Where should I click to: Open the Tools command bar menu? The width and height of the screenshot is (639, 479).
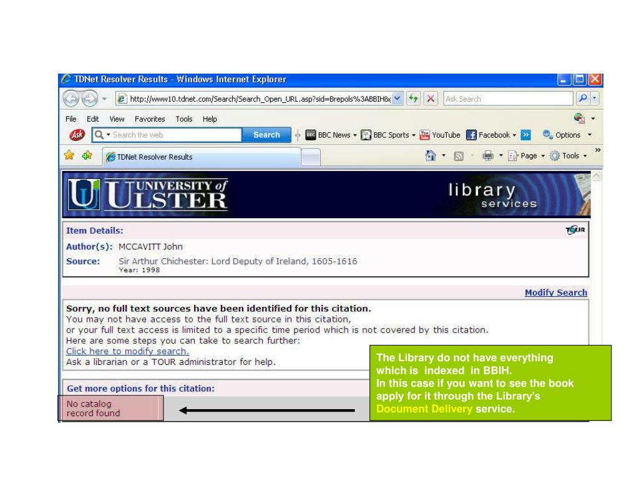pos(568,155)
